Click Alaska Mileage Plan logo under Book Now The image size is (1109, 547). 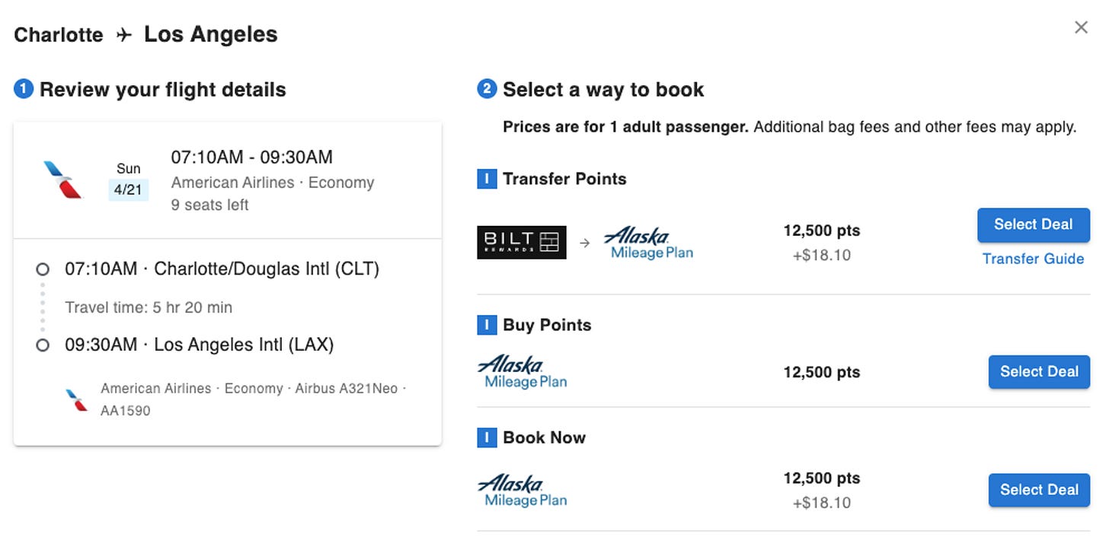click(523, 491)
